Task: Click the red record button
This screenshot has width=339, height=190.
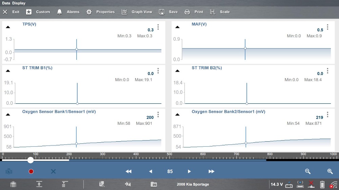Action: click(31, 171)
